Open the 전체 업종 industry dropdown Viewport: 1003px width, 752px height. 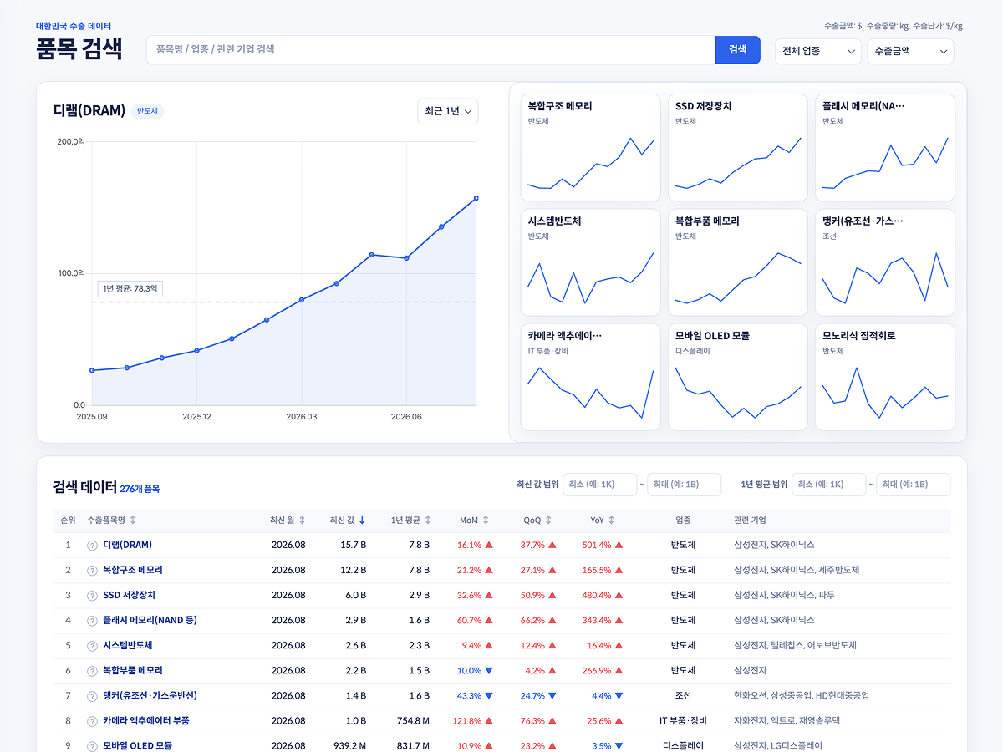point(818,51)
